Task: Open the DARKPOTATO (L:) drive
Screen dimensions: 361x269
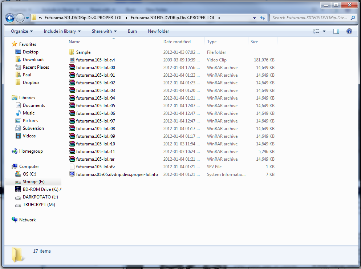Action: point(40,197)
